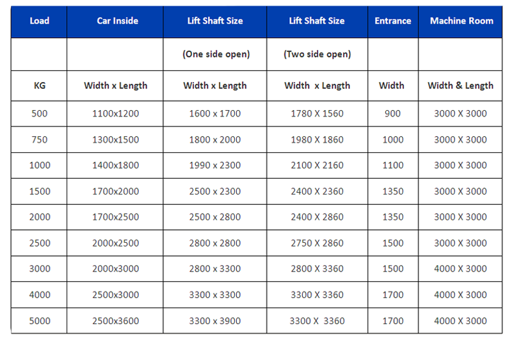Click the Load column header

coord(39,21)
